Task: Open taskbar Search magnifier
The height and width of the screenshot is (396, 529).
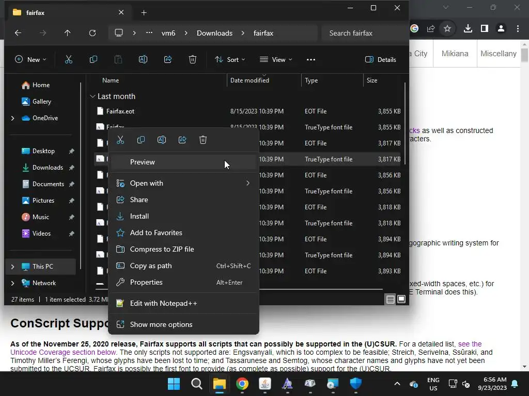Action: pos(197,384)
